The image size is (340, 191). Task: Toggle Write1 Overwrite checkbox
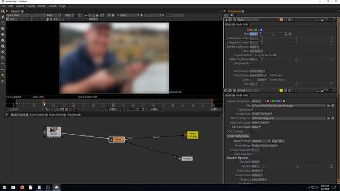pyautogui.click(x=252, y=110)
